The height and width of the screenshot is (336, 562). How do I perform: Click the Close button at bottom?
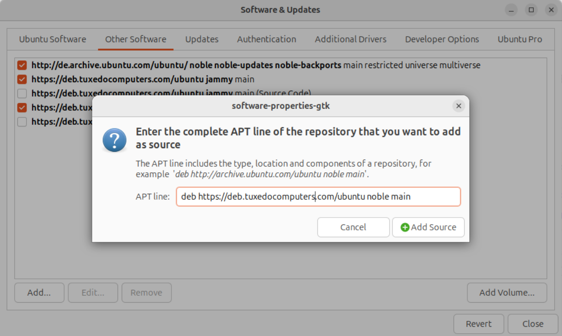pos(533,324)
